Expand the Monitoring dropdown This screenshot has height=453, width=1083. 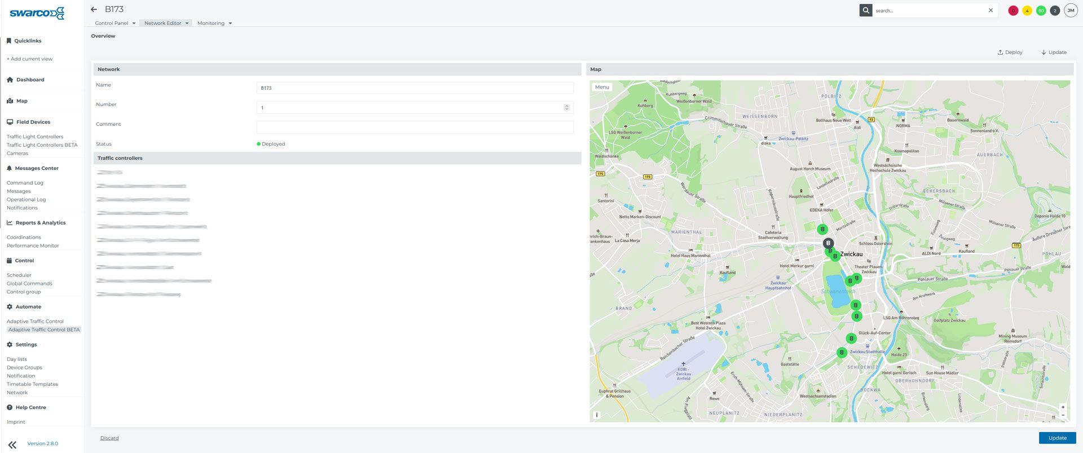(214, 23)
